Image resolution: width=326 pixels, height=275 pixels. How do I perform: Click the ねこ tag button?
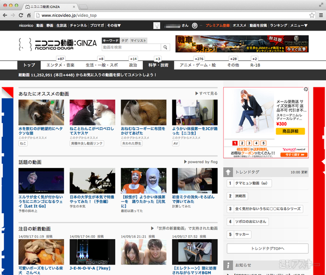[x=23, y=143]
